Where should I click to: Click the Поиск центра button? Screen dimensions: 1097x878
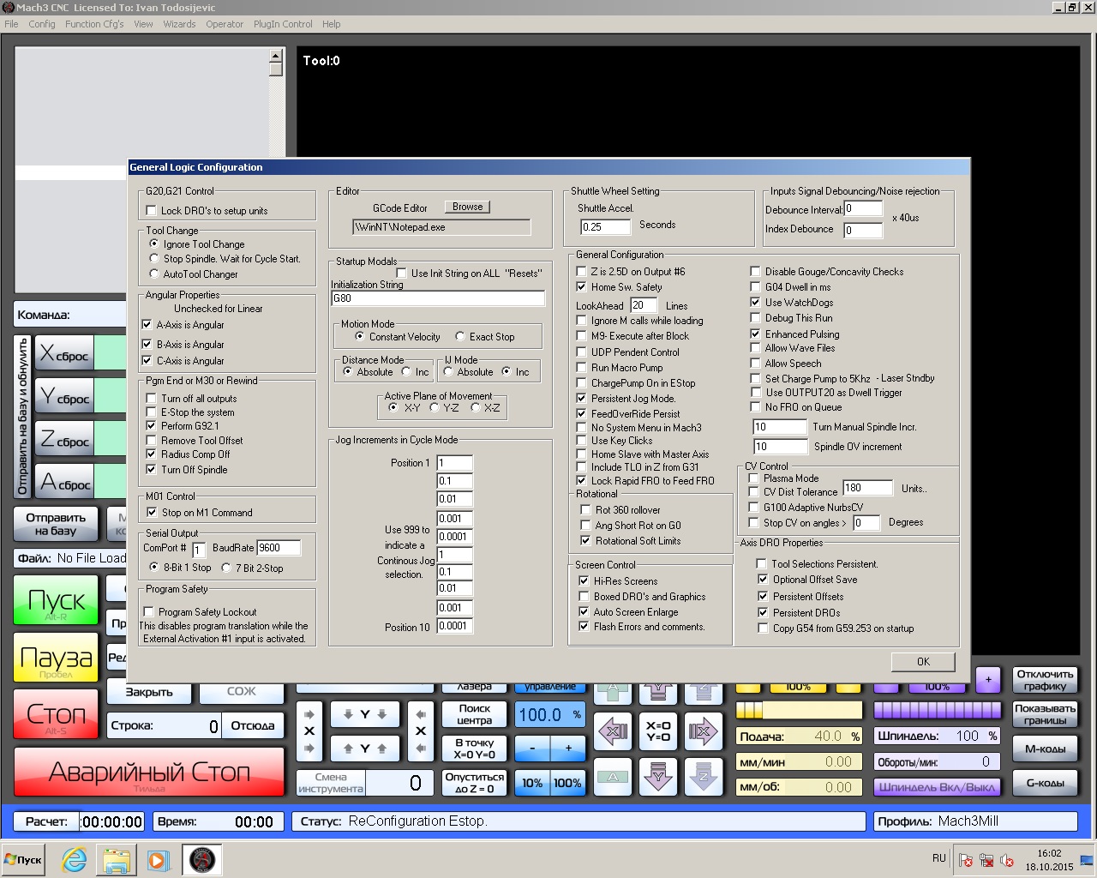[x=475, y=714]
